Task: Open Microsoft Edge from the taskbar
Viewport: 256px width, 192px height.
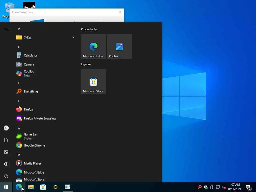Action: (x=19, y=187)
